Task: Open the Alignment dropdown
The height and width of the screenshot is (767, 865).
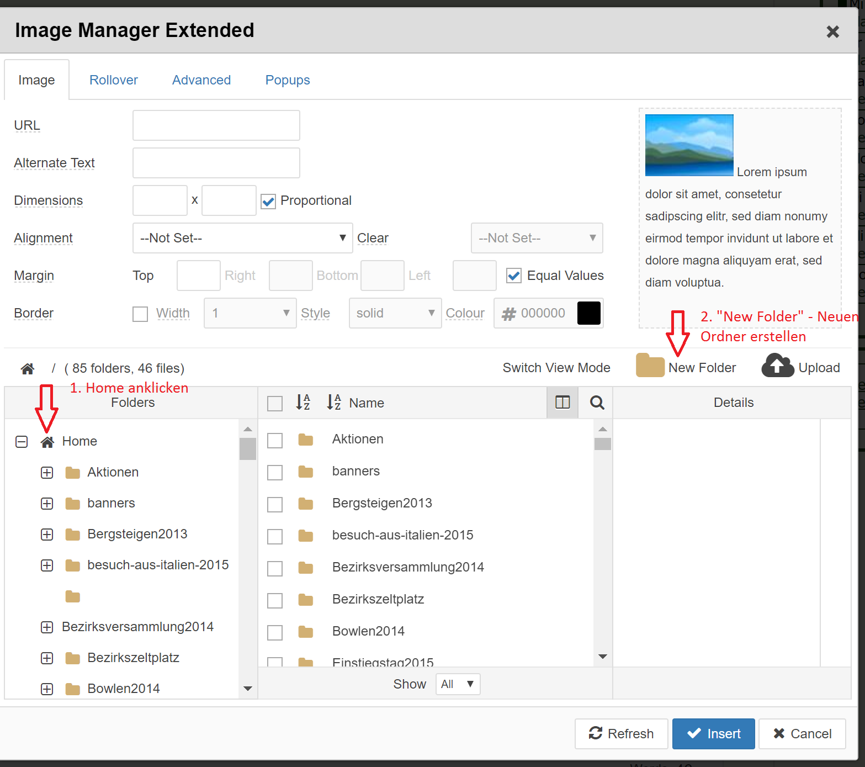Action: (242, 238)
